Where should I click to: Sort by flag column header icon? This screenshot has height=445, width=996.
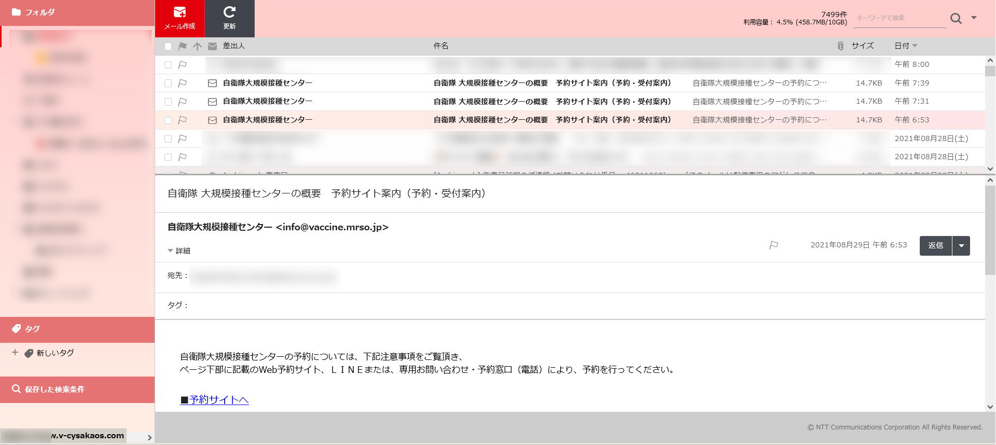pyautogui.click(x=182, y=46)
